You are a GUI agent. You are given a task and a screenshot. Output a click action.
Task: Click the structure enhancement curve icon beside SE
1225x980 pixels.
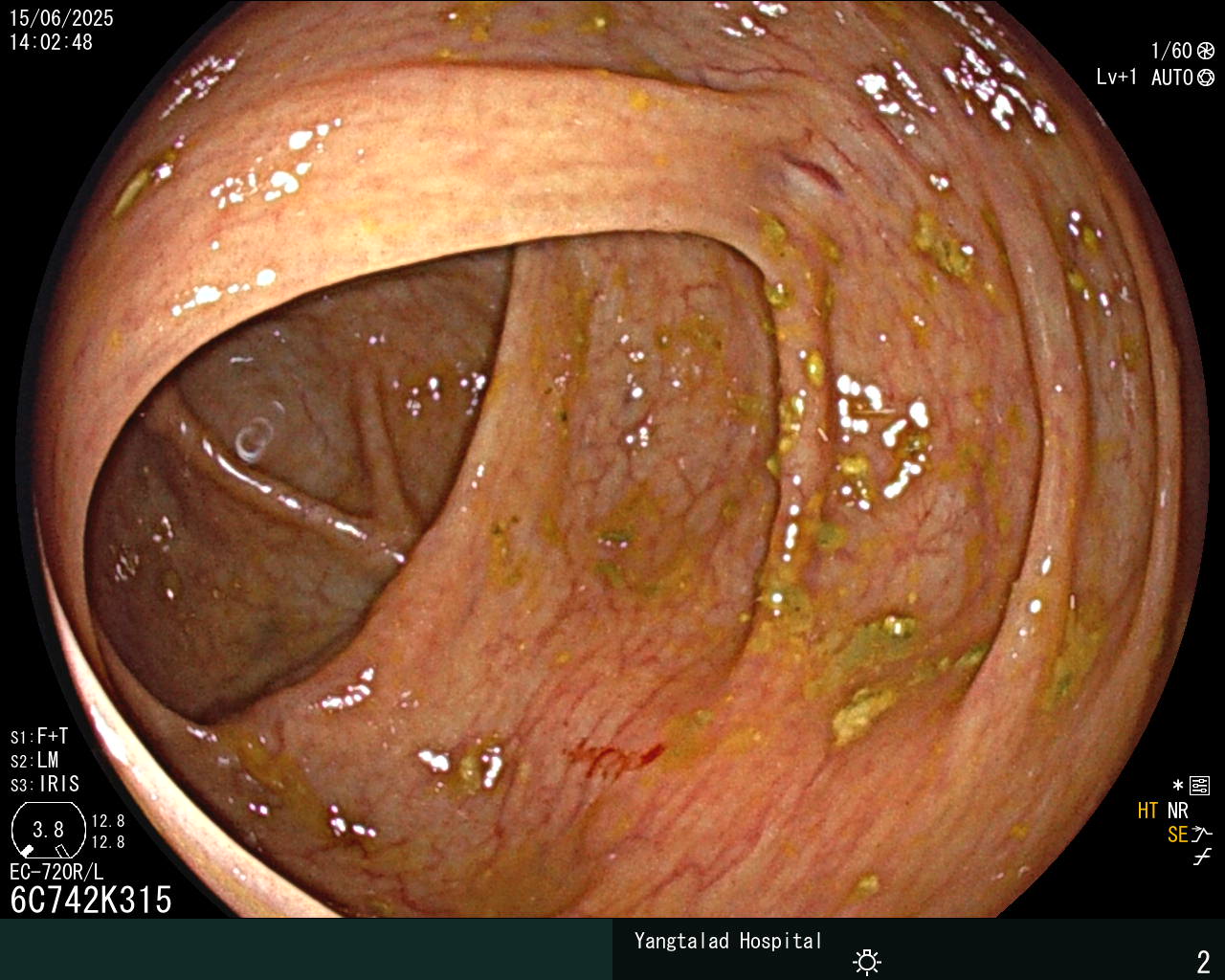point(1202,835)
